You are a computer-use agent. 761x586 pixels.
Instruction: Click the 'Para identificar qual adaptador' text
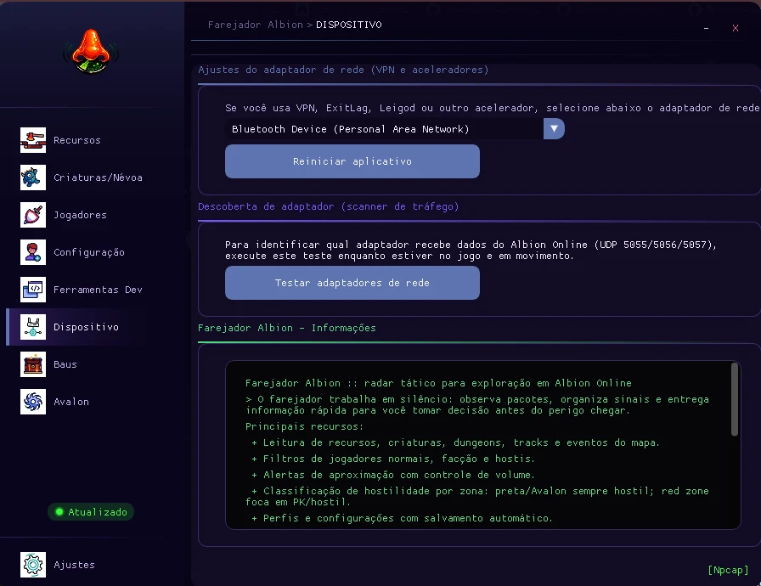[471, 251]
